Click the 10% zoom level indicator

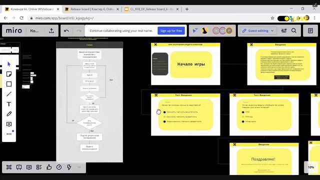coord(311,167)
